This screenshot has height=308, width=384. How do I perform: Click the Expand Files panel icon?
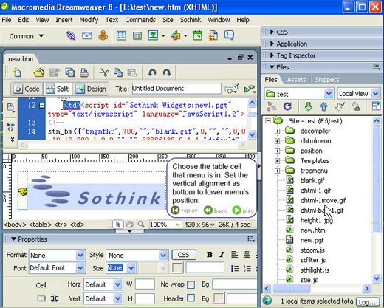[x=376, y=106]
